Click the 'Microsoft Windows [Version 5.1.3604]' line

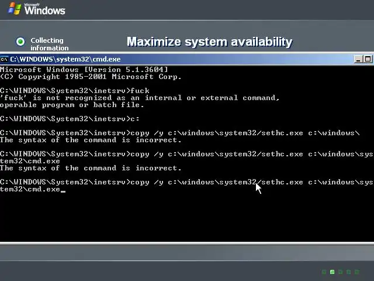pyautogui.click(x=84, y=70)
